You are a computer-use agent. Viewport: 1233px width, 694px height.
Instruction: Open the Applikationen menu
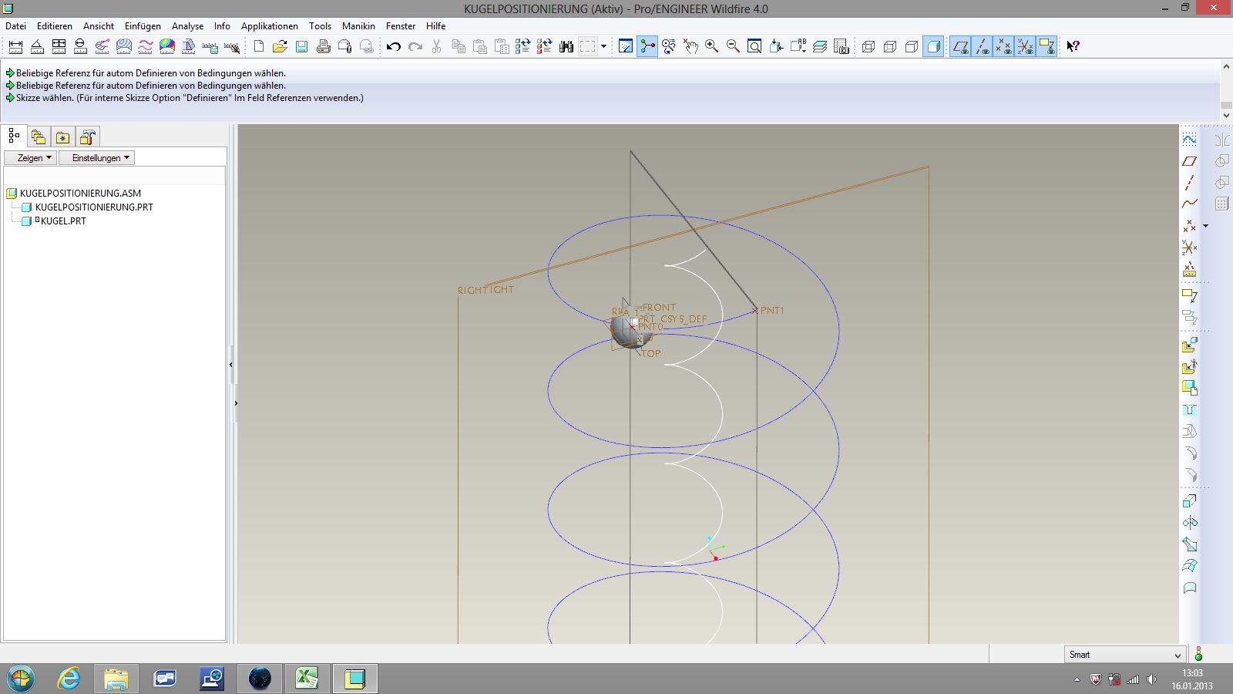click(x=270, y=25)
